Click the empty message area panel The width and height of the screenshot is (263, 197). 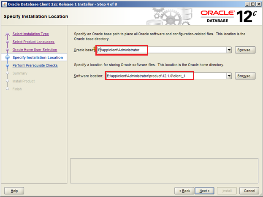(x=164, y=171)
